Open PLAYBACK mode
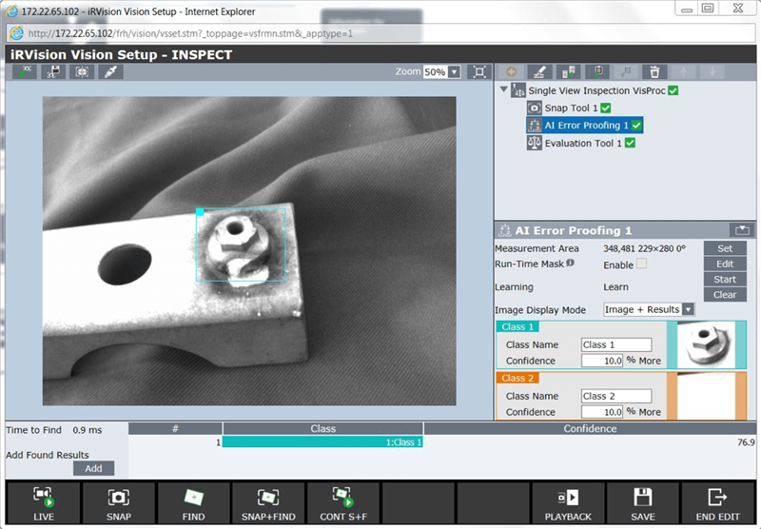 (568, 504)
